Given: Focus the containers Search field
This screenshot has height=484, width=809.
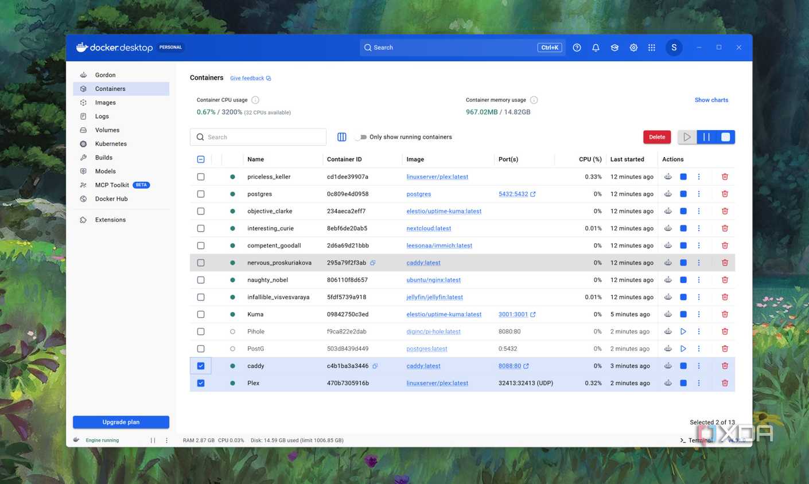Looking at the screenshot, I should coord(258,137).
